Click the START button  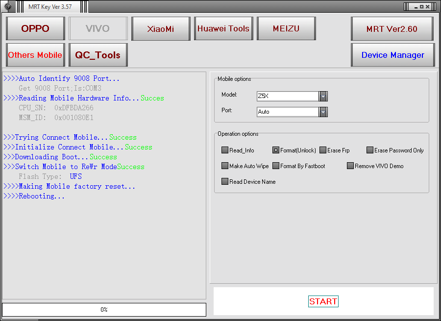(323, 301)
